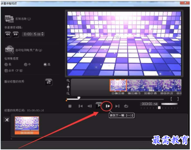
Task: Go to next frame button
Action: coord(108,106)
